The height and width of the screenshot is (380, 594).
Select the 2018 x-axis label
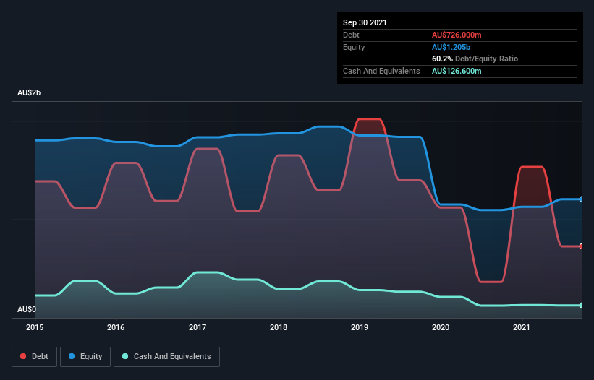tap(279, 327)
